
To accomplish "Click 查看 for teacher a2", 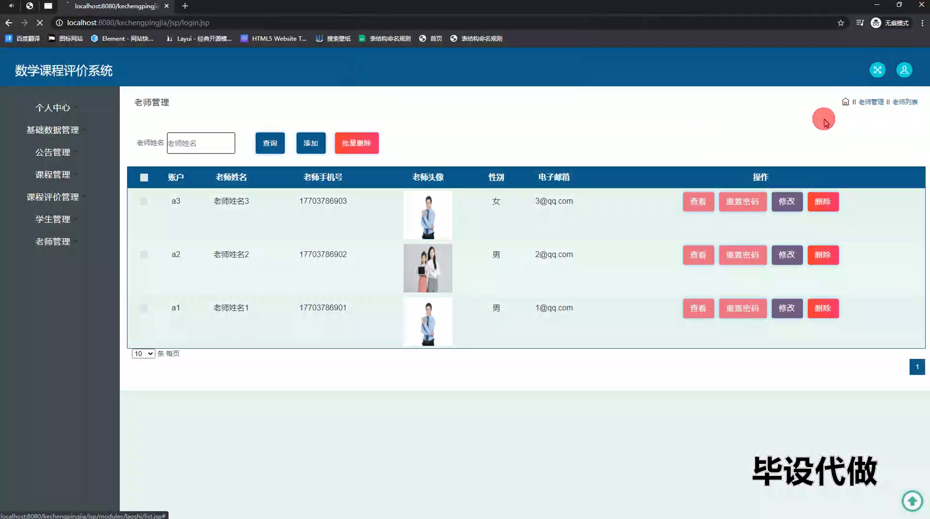I will pyautogui.click(x=698, y=255).
